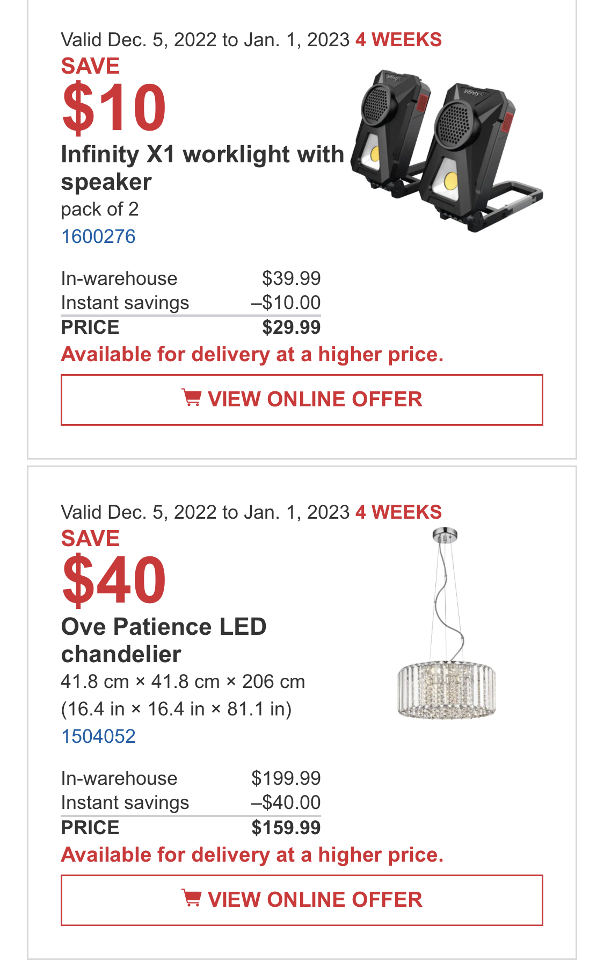The height and width of the screenshot is (960, 604).
Task: Select the Infinity X1 worklight with speaker title
Action: pyautogui.click(x=202, y=168)
